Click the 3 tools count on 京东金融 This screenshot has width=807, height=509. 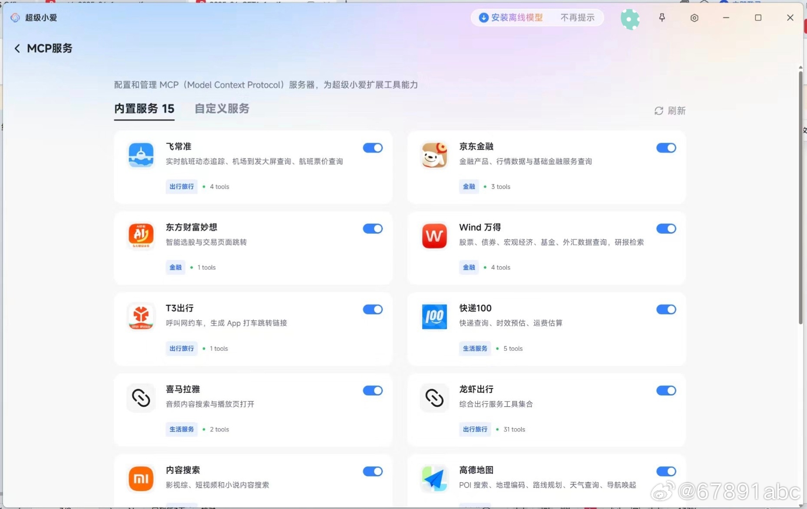pos(501,187)
